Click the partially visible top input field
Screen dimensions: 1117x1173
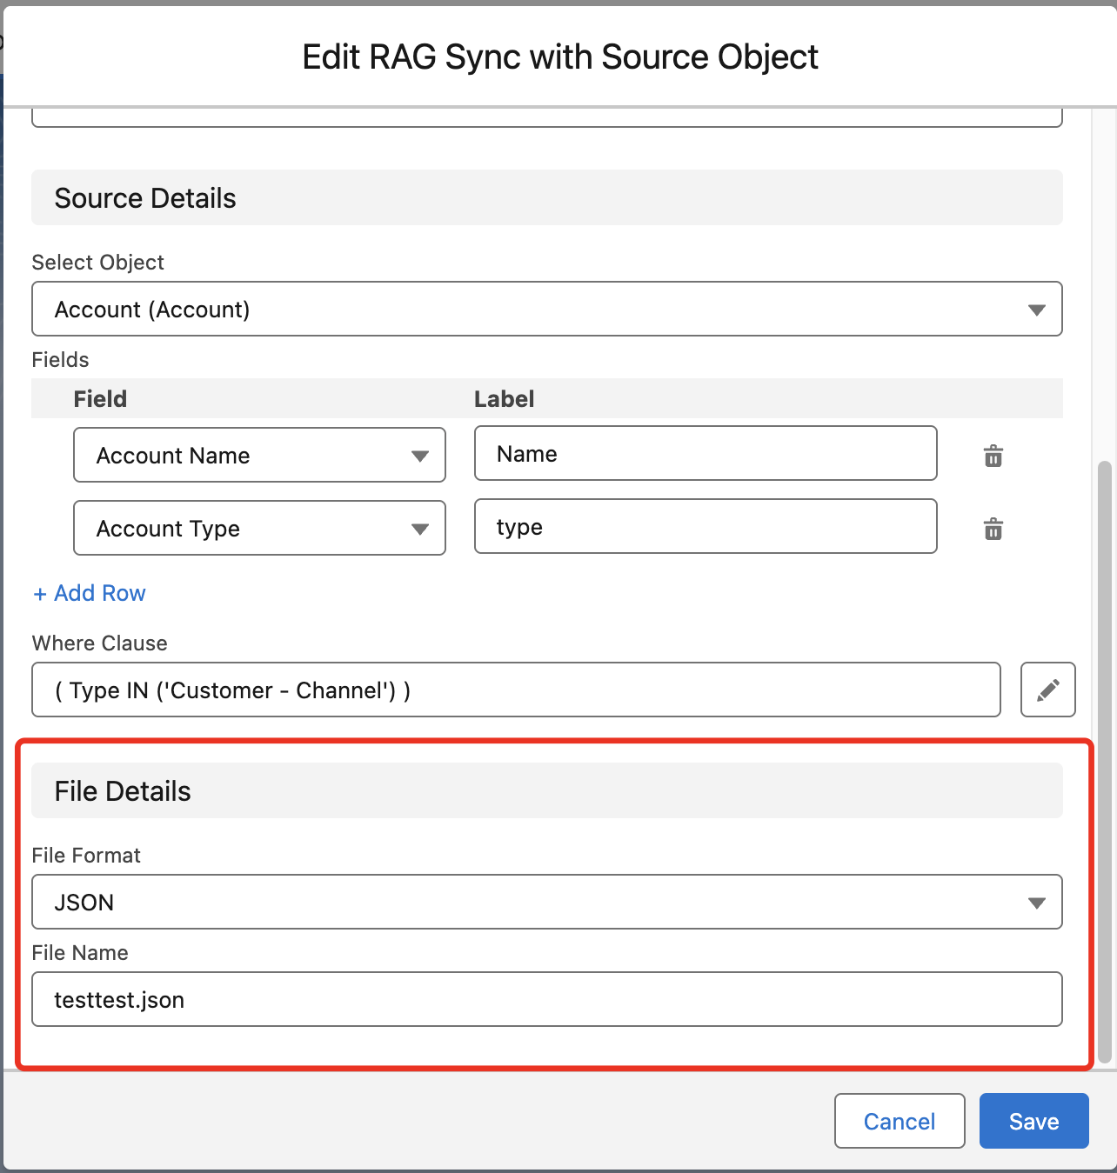coord(546,118)
